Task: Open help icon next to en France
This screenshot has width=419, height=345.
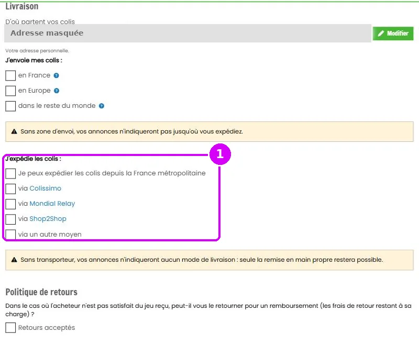Action: [x=56, y=75]
